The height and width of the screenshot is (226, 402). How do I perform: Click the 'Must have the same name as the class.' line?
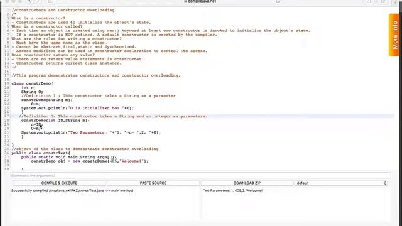pos(59,43)
